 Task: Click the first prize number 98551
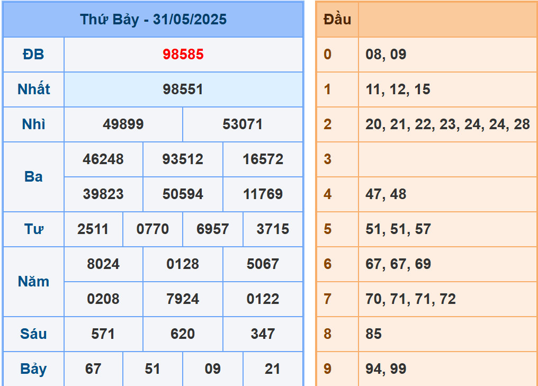[x=183, y=89]
